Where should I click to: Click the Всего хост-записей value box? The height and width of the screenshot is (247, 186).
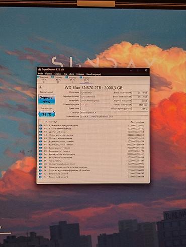pos(140,97)
